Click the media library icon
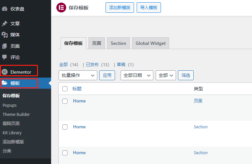 pos(5,35)
